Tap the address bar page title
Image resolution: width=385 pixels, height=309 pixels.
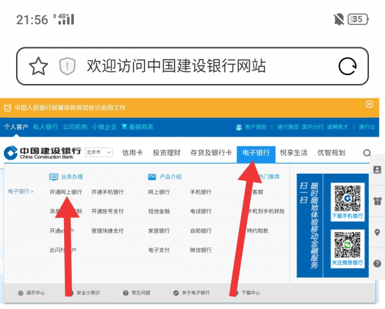pos(176,66)
